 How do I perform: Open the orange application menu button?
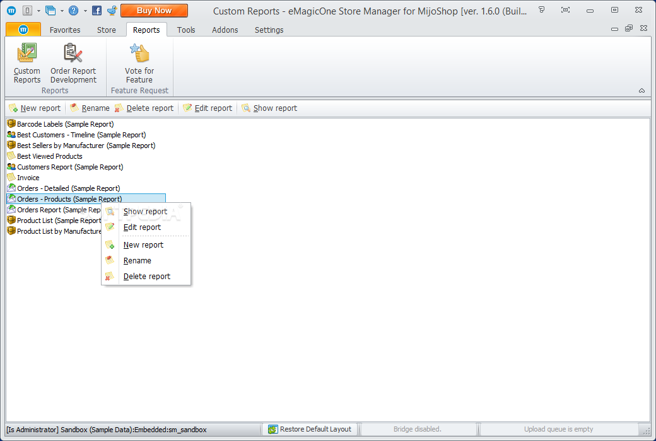[x=23, y=29]
